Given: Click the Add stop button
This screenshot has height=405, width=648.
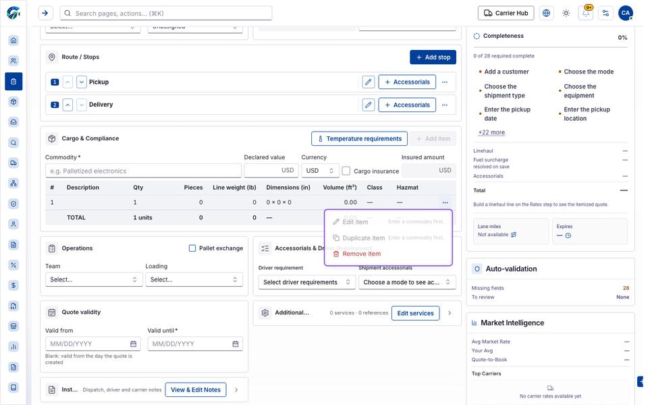Looking at the screenshot, I should pos(433,57).
